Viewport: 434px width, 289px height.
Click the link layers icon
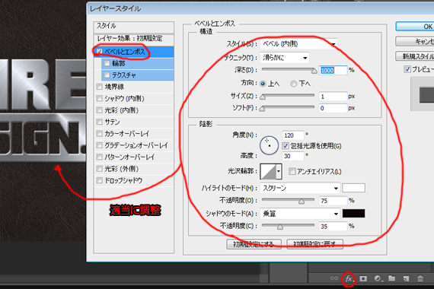point(334,278)
